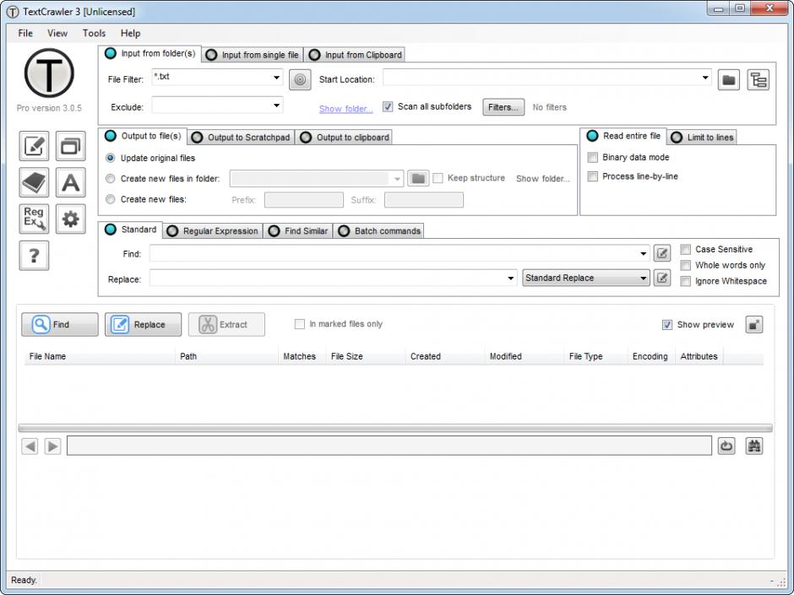Screen dimensions: 794x595
Task: Sort results by Matches column header
Action: point(302,356)
